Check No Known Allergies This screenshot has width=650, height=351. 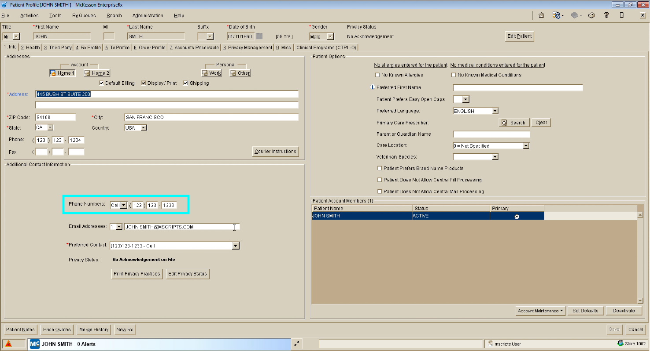point(377,75)
